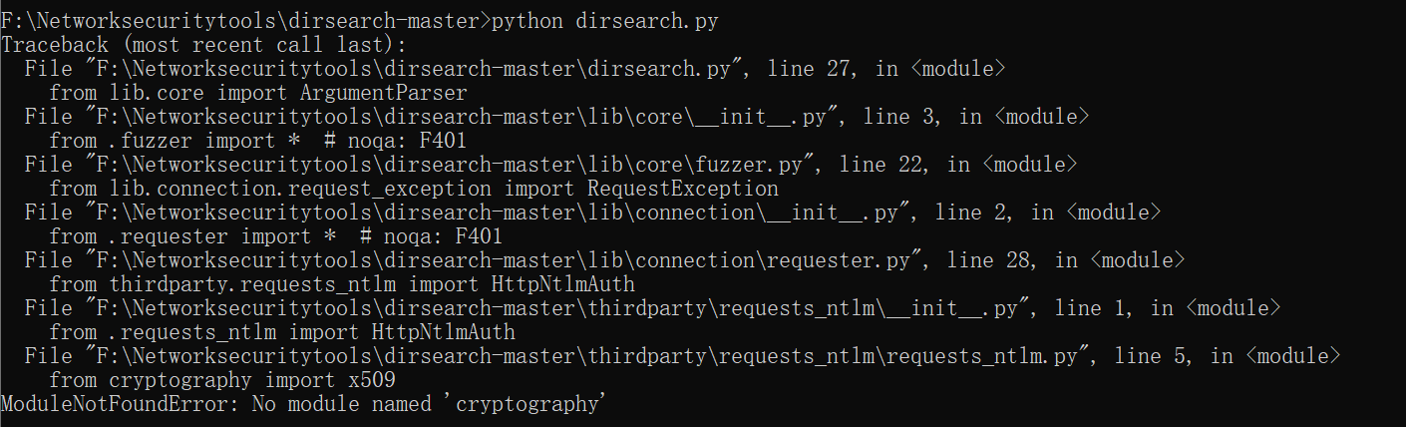Click 'from lib.core import ArgumentParser' line
Screen dimensions: 1406x427
258,93
